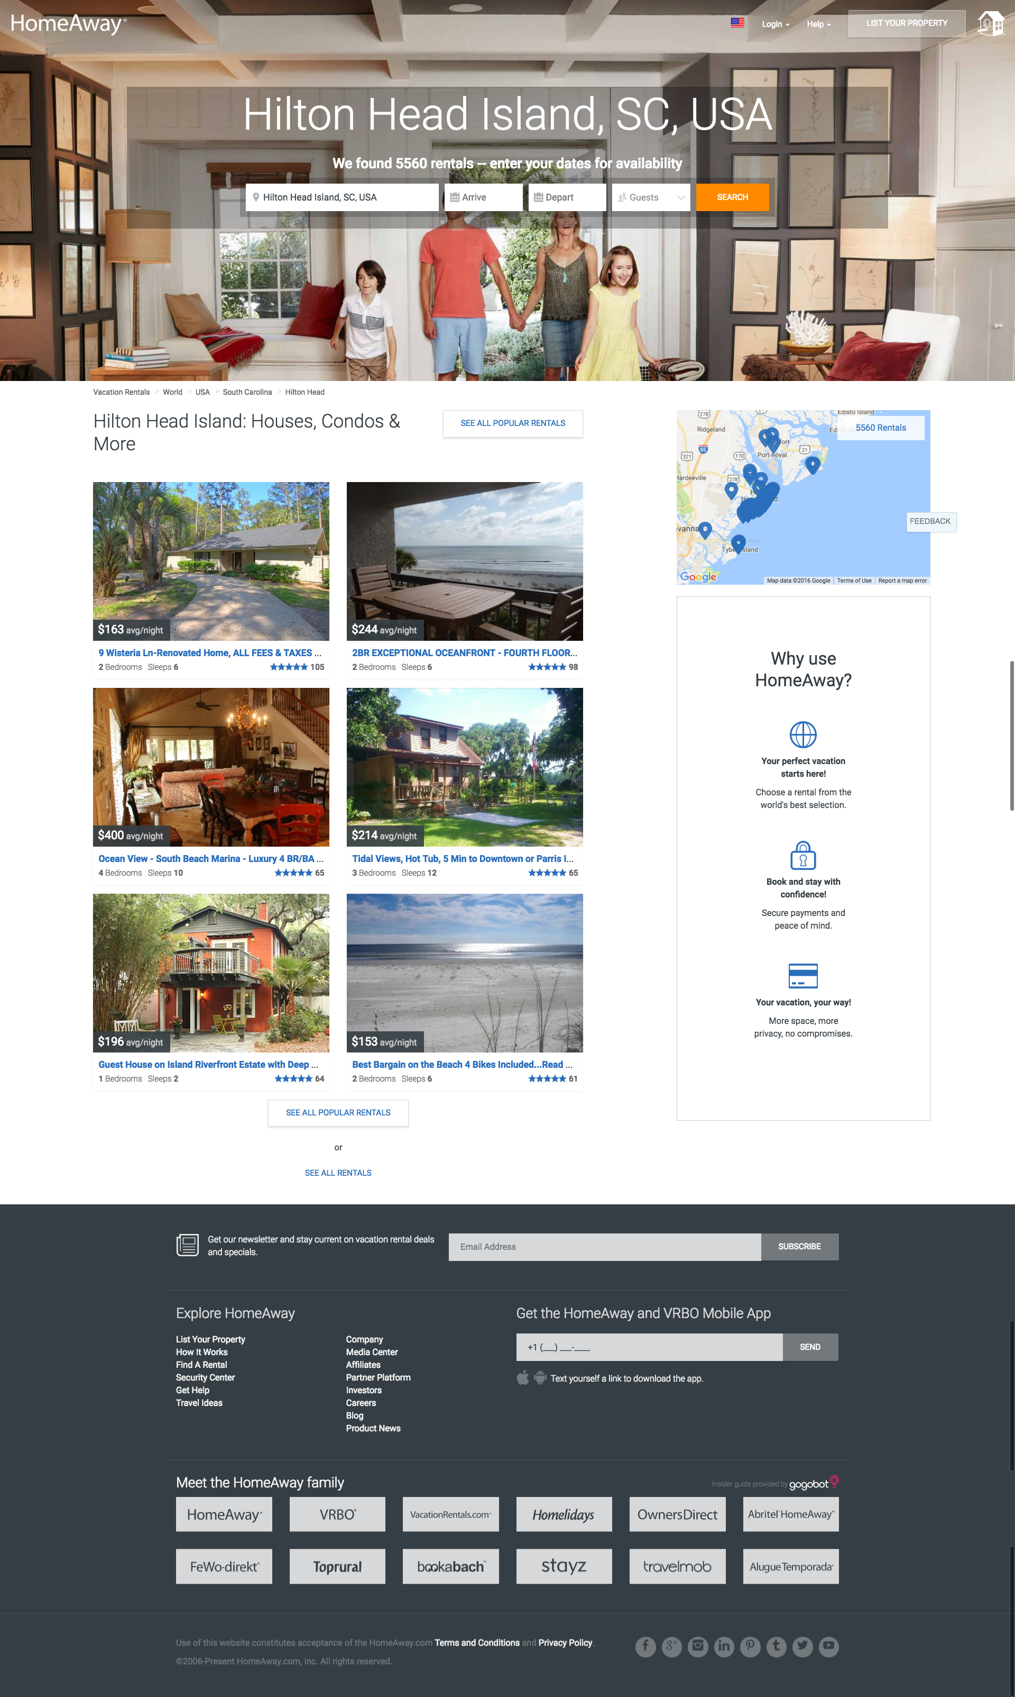Click the Depart date field
Viewport: 1015px width, 1697px height.
coord(567,197)
